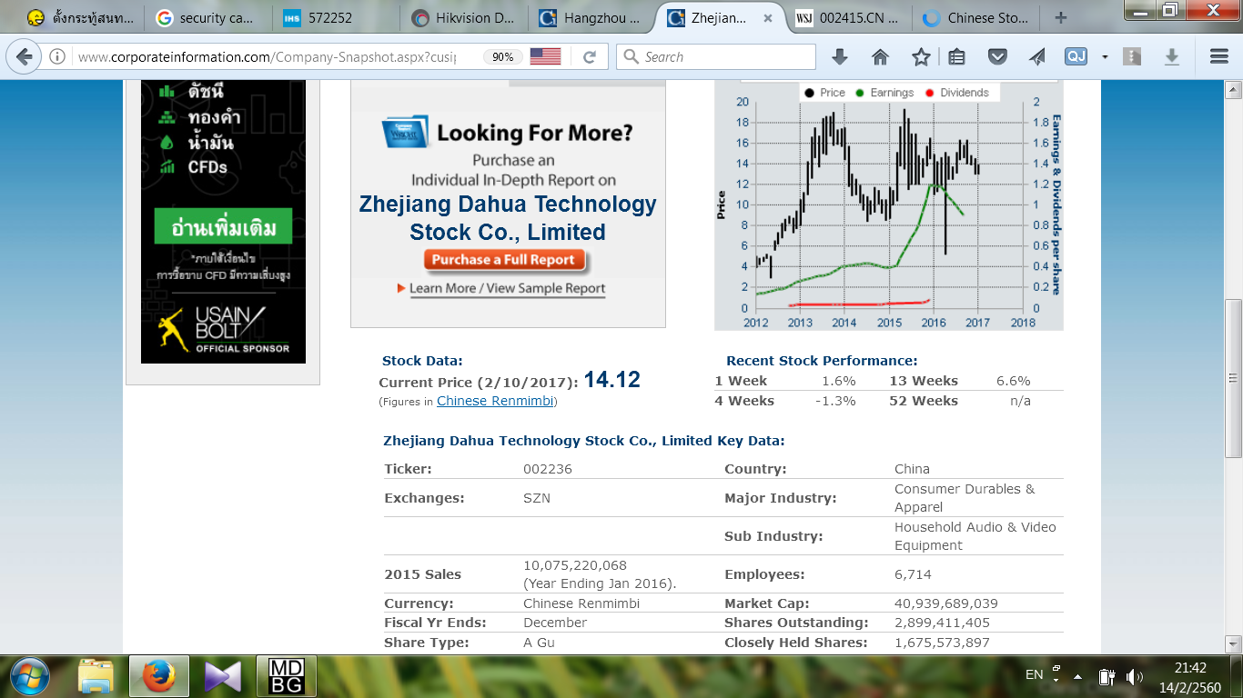Click the ticker value 002236

click(x=548, y=469)
